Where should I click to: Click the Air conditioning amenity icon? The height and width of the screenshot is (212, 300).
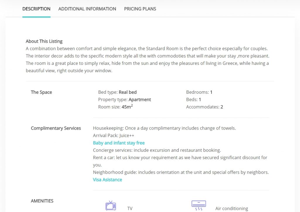(x=199, y=206)
